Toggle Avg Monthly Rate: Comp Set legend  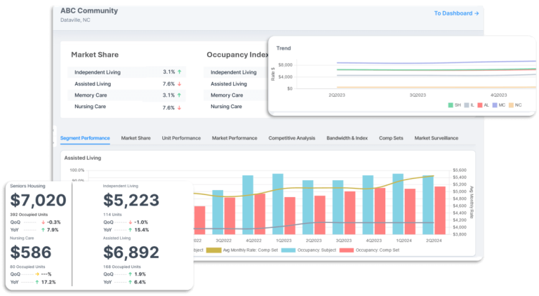[242, 250]
